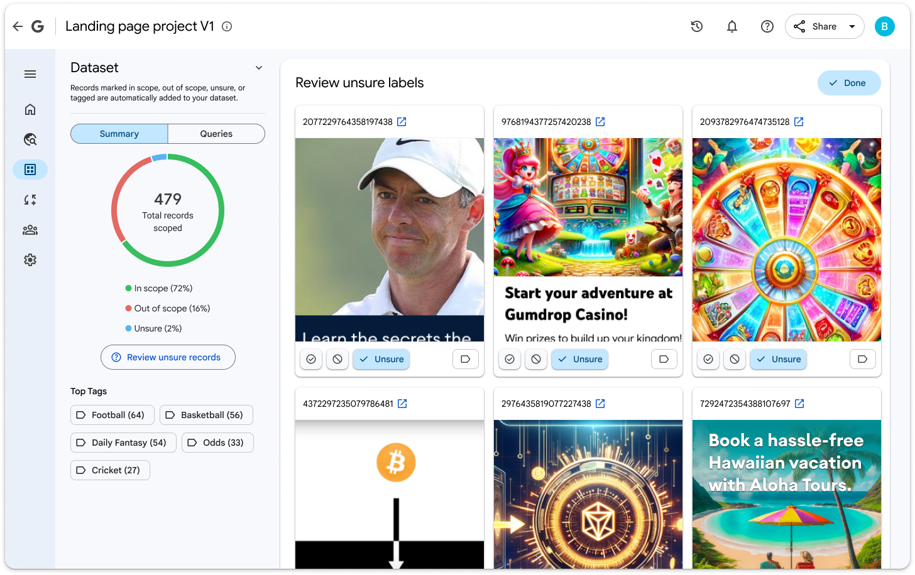Open the people group sidebar icon
This screenshot has height=575, width=915.
pyautogui.click(x=30, y=230)
